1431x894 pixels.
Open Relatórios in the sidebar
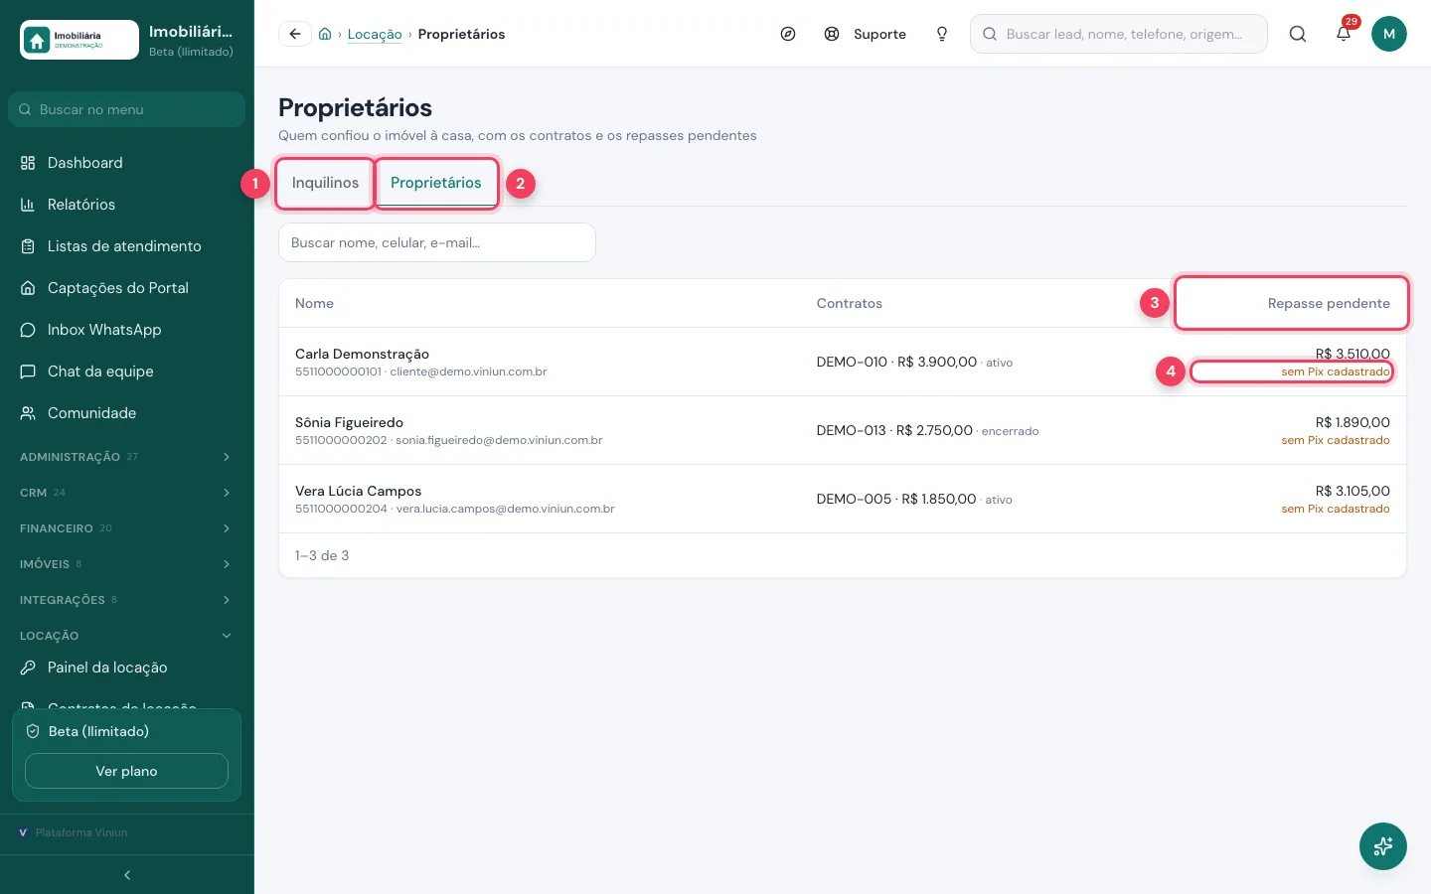tap(127, 205)
